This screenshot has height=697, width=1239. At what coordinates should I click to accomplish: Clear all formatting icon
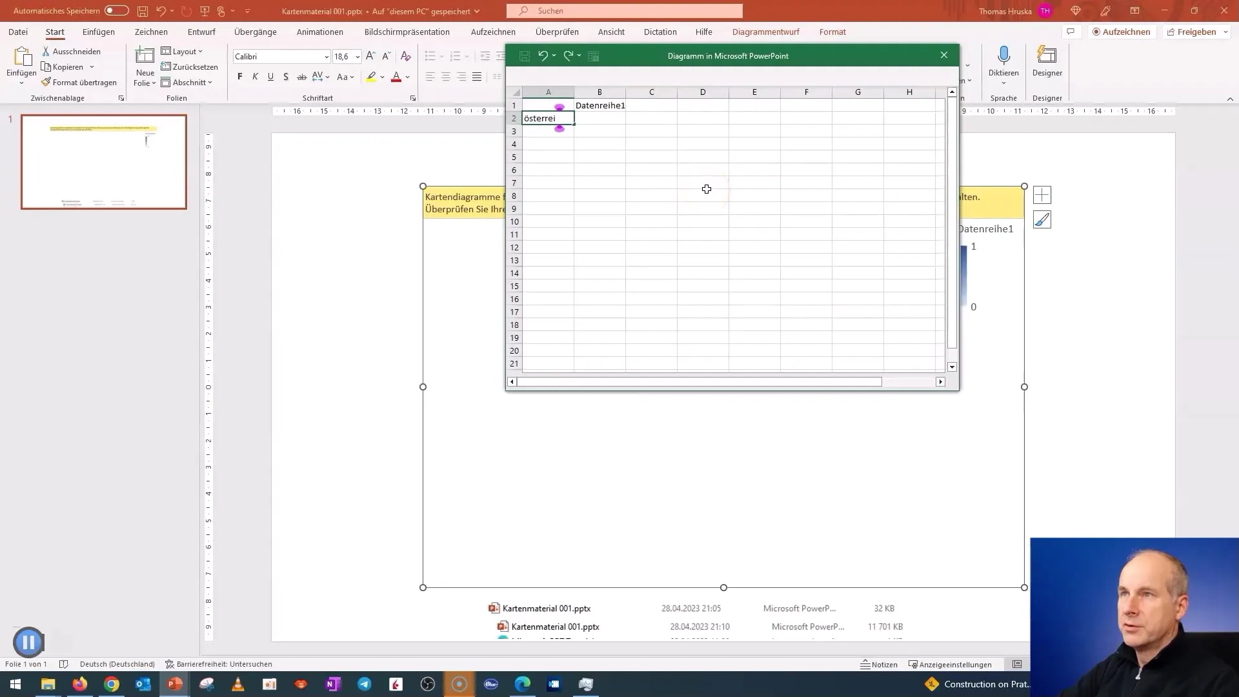point(405,57)
